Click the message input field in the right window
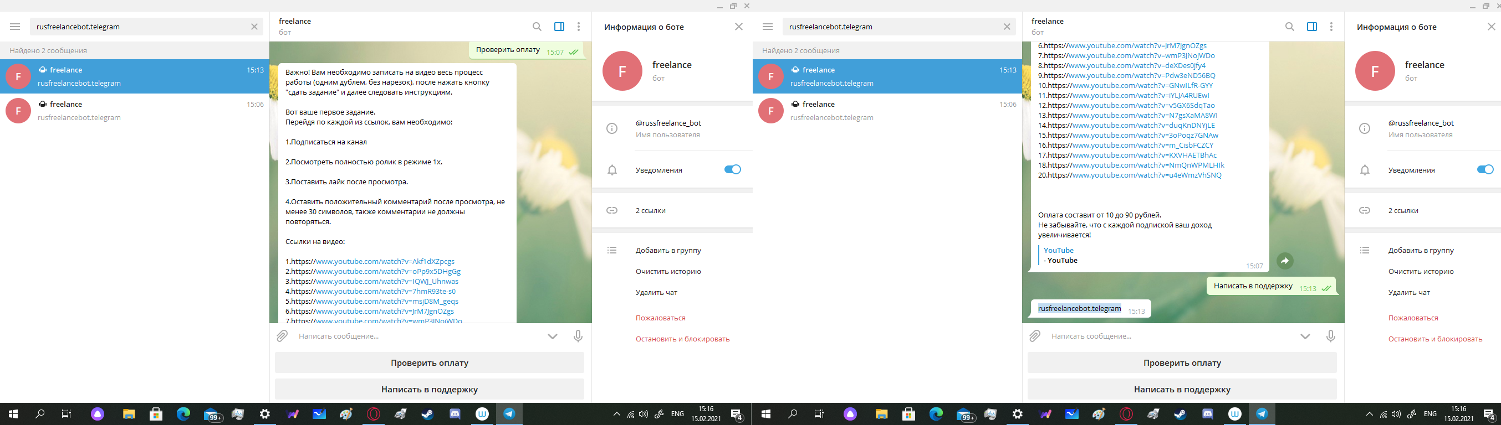Viewport: 1501px width, 425px height. [x=1170, y=336]
